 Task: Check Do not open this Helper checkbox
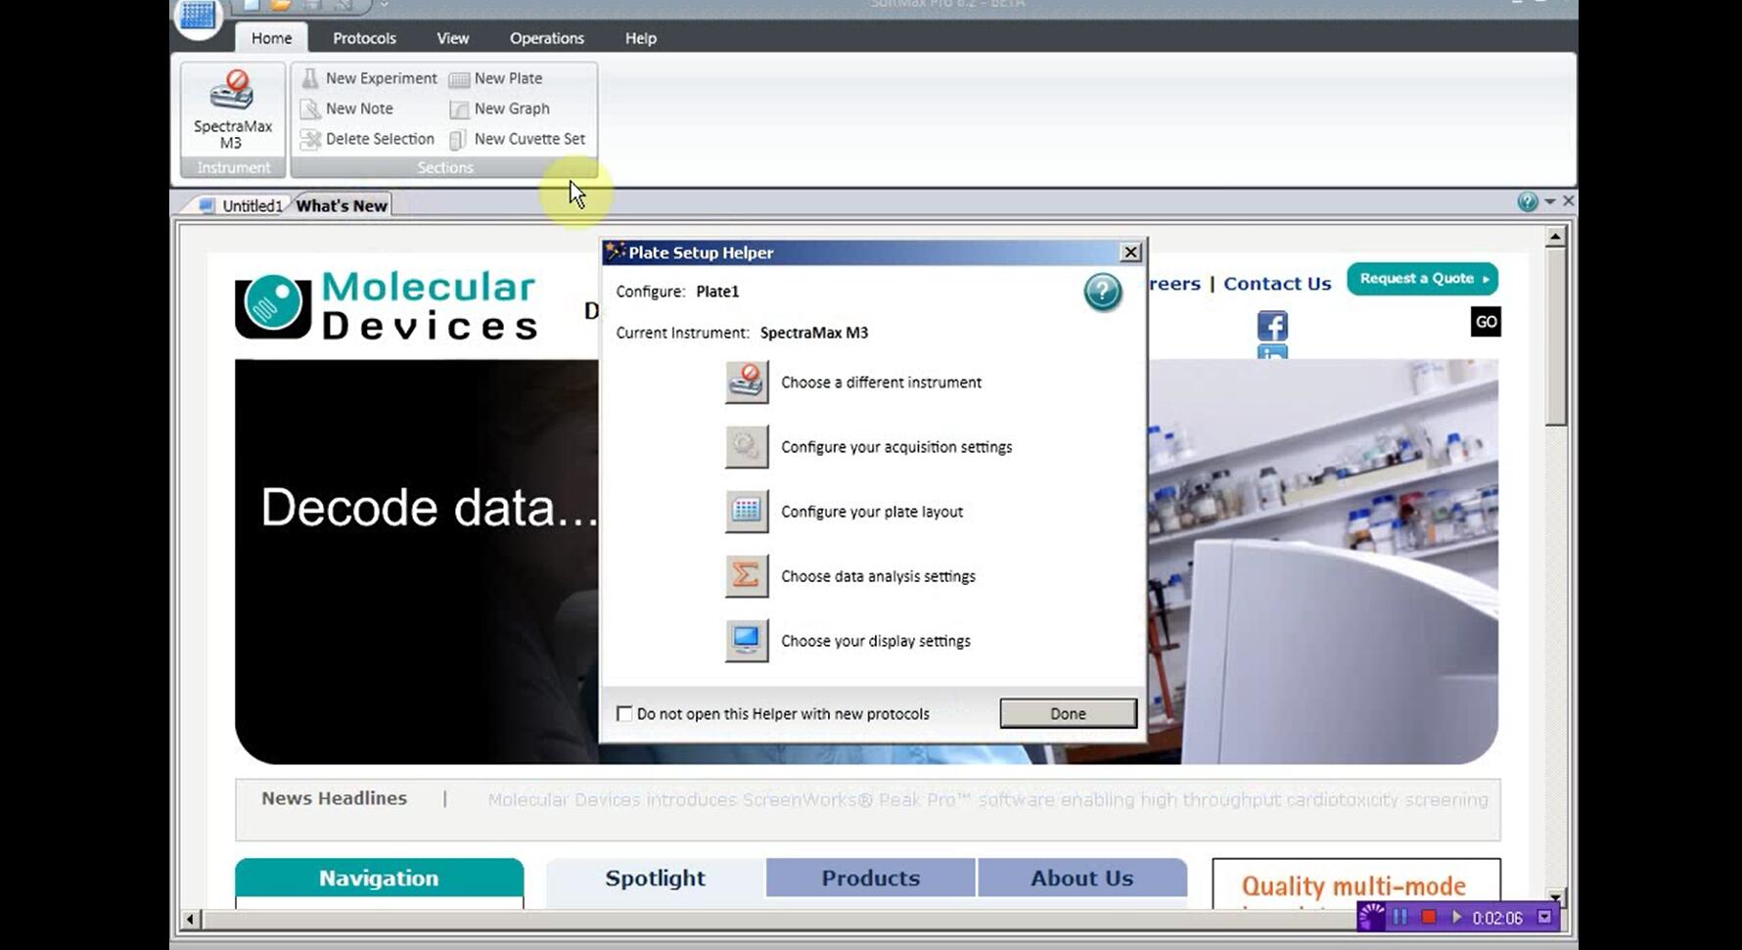[x=624, y=714]
